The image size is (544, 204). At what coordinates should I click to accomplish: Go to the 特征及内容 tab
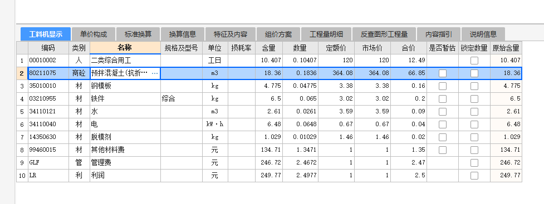tap(231, 34)
